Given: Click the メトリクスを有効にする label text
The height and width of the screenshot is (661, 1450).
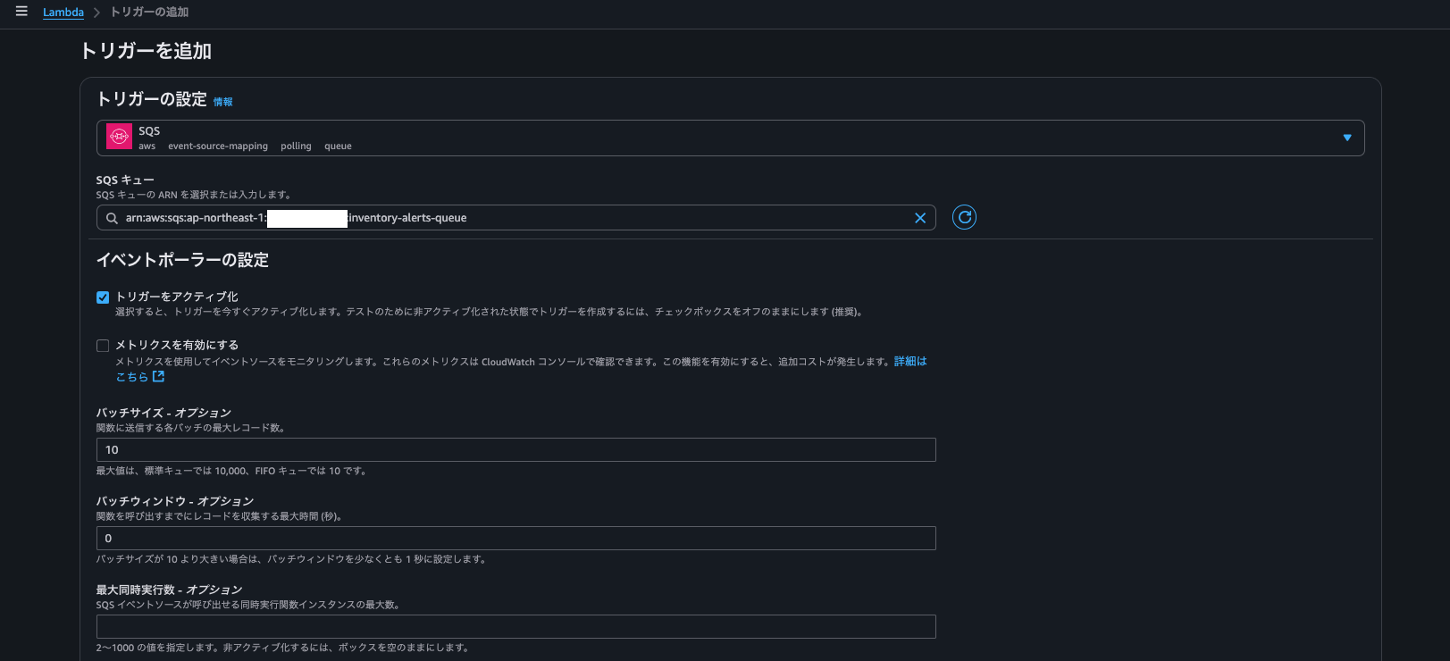Looking at the screenshot, I should (x=177, y=345).
